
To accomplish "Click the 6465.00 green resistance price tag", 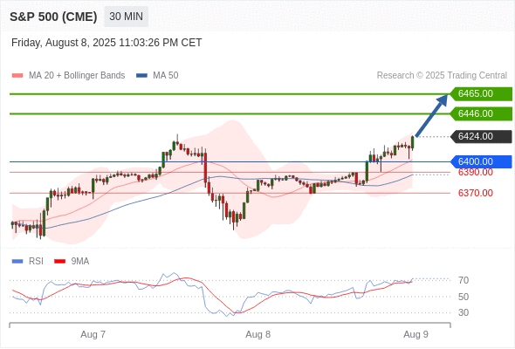I will pos(481,94).
